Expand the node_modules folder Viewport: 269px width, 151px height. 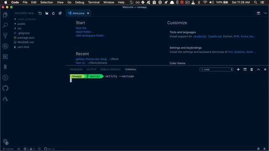(26, 19)
